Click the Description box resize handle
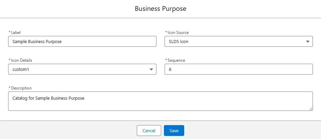Viewport: 321px width, 139px height. click(311, 109)
